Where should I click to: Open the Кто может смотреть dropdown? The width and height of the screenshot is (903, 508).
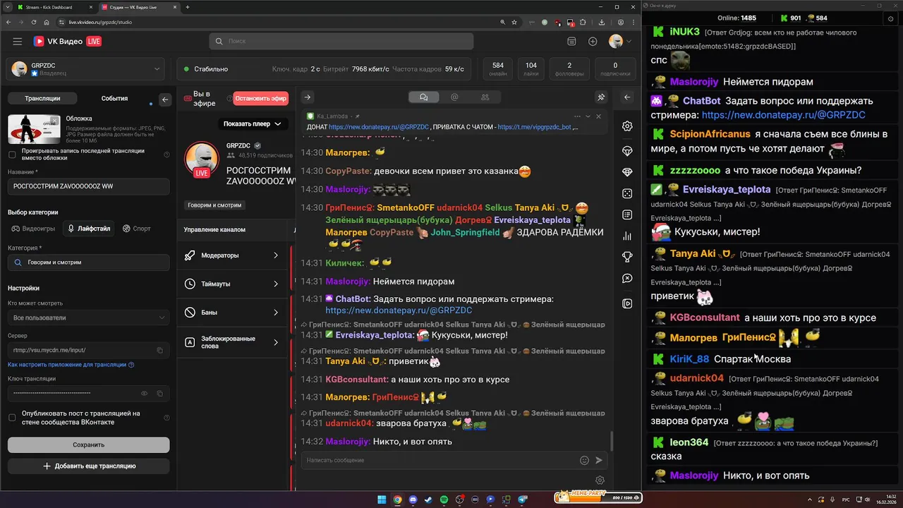88,317
